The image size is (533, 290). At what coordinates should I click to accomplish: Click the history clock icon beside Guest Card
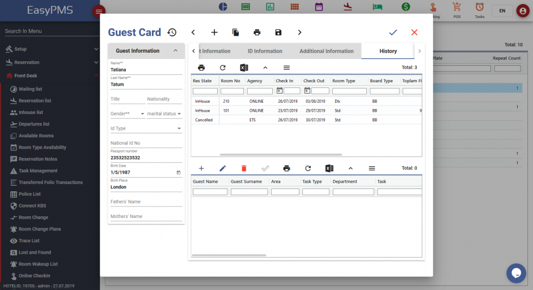point(171,33)
